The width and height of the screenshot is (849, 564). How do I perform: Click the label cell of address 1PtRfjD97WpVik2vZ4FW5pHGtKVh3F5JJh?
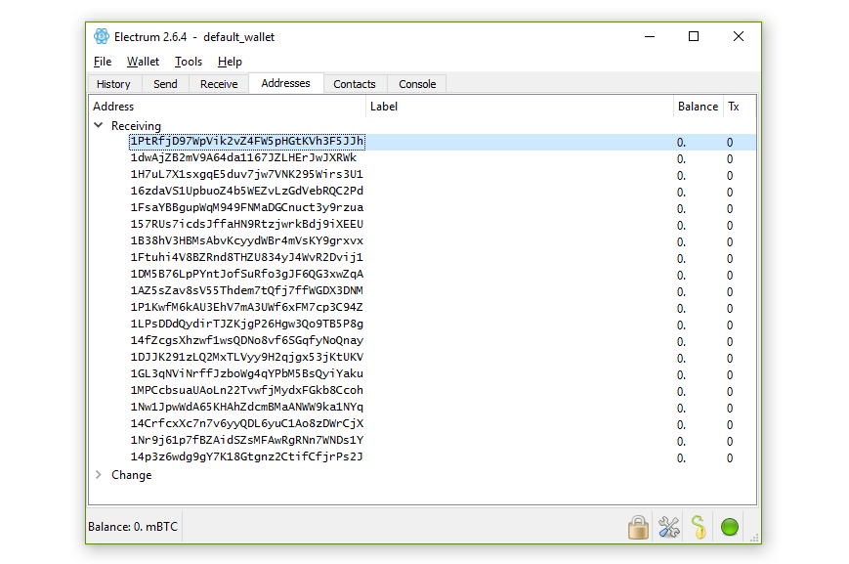point(519,142)
